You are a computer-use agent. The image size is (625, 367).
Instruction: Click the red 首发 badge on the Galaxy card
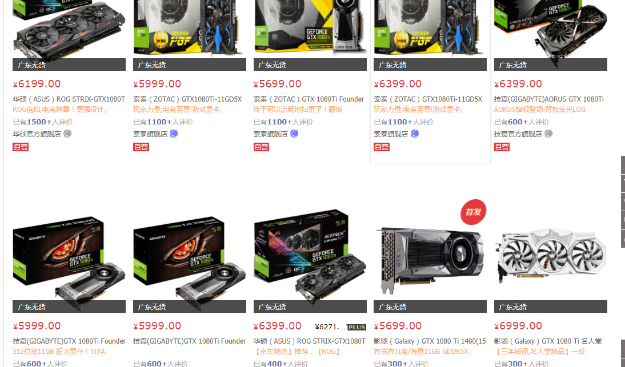473,212
